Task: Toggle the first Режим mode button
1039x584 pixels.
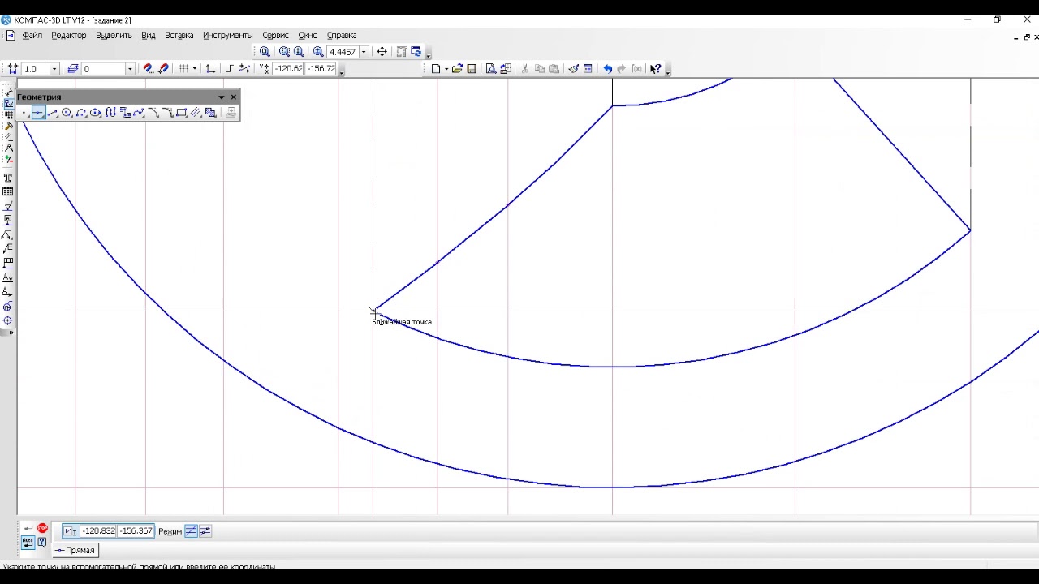Action: (x=191, y=531)
